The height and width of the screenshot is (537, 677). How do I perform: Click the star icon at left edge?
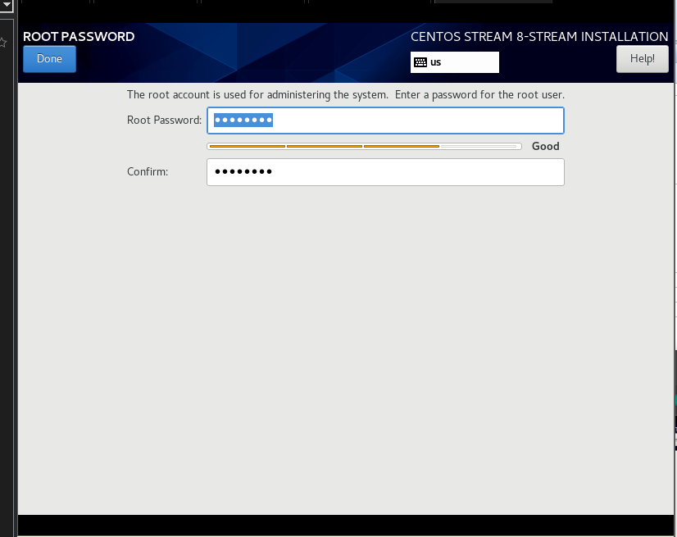point(2,43)
